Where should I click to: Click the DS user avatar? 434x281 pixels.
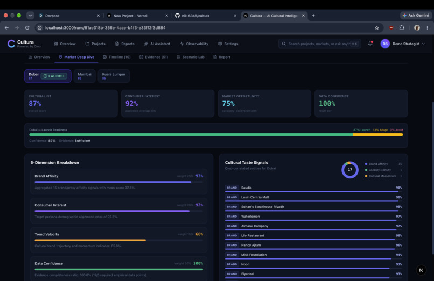(385, 44)
